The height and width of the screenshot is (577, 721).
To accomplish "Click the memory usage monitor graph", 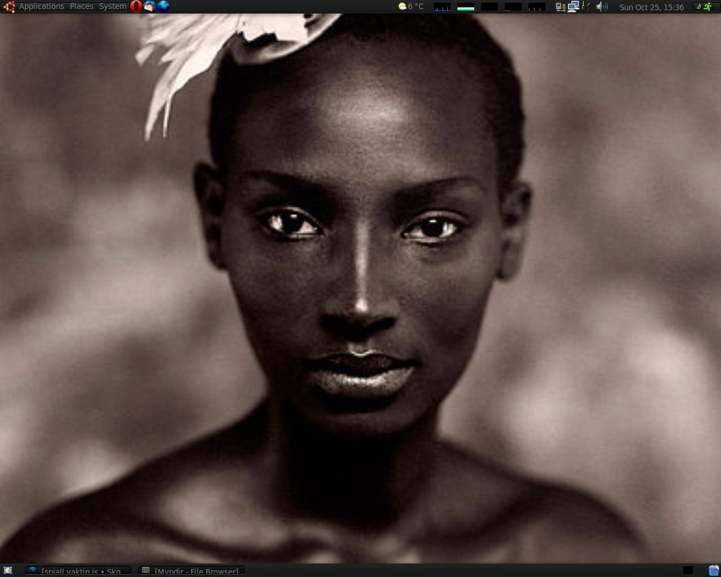I will click(466, 7).
